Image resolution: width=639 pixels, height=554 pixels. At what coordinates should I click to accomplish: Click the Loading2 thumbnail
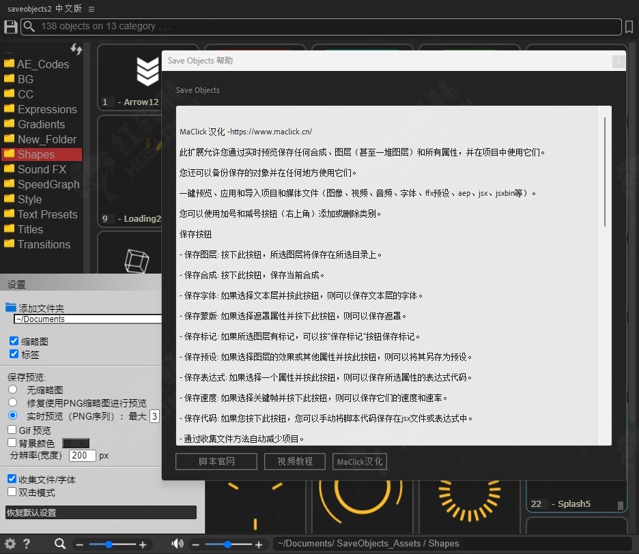tap(130, 171)
